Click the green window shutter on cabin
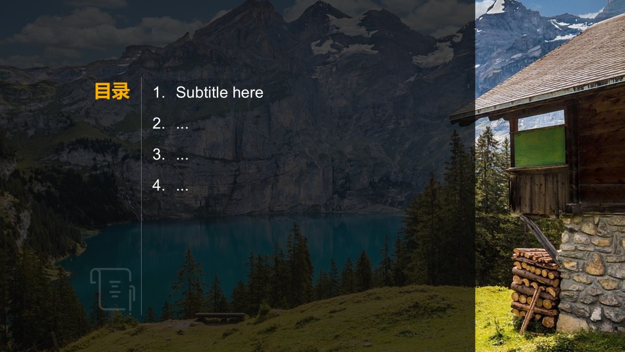 click(x=539, y=146)
